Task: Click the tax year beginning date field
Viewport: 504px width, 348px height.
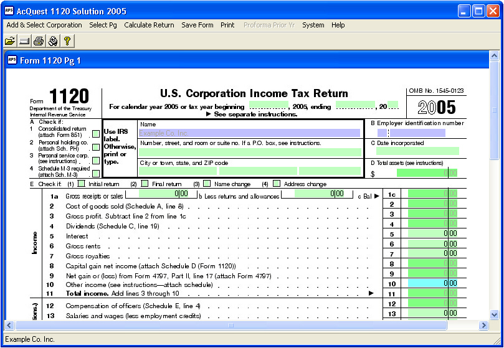Action: 269,105
